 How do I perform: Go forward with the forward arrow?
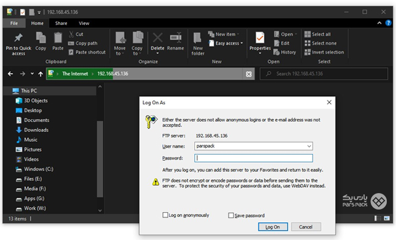[x=23, y=74]
